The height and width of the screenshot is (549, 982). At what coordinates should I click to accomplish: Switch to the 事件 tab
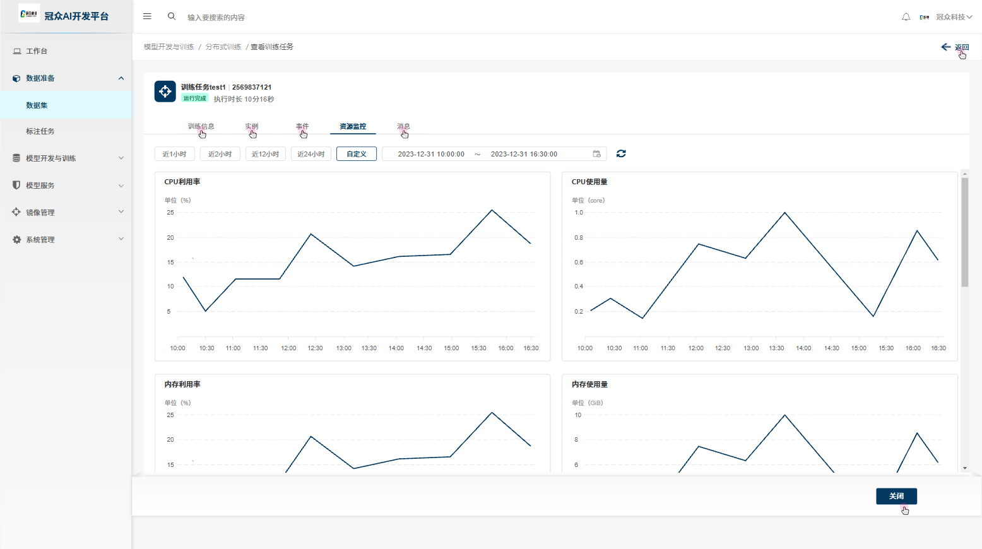click(x=302, y=126)
